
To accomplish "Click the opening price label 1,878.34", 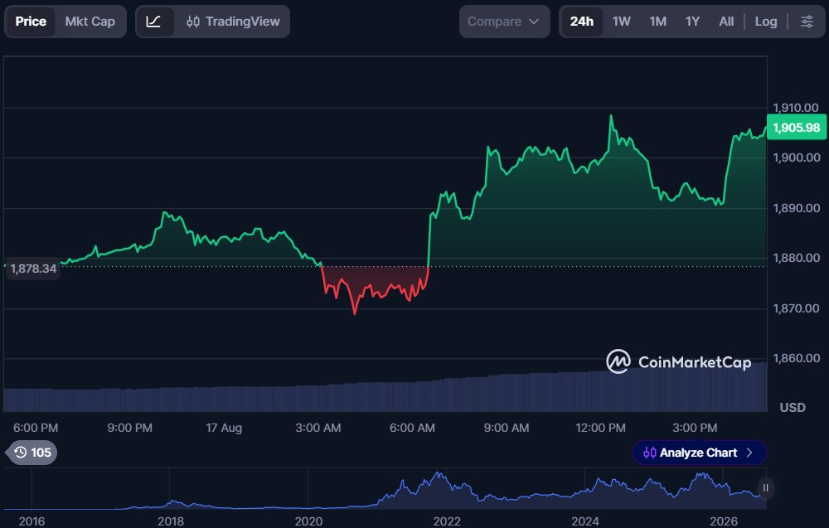I will (x=33, y=269).
